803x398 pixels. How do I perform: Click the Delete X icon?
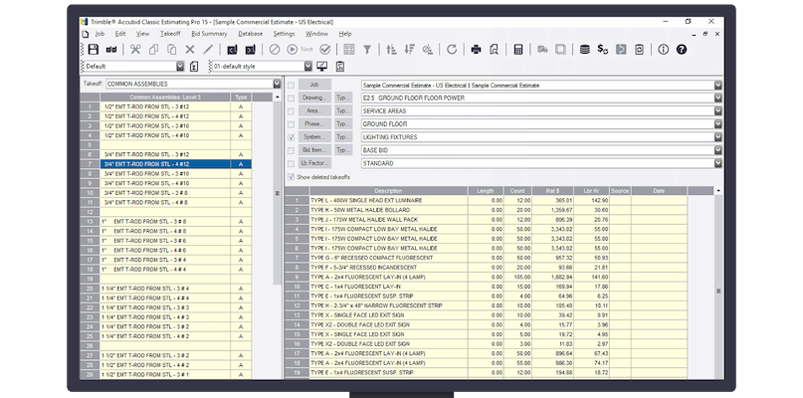pos(190,49)
